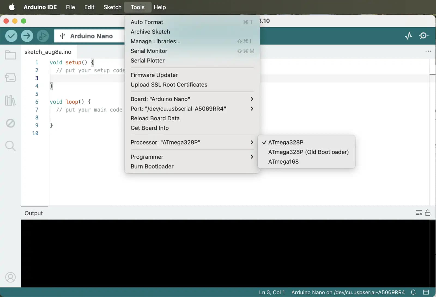Click the void loop() code line

point(70,102)
